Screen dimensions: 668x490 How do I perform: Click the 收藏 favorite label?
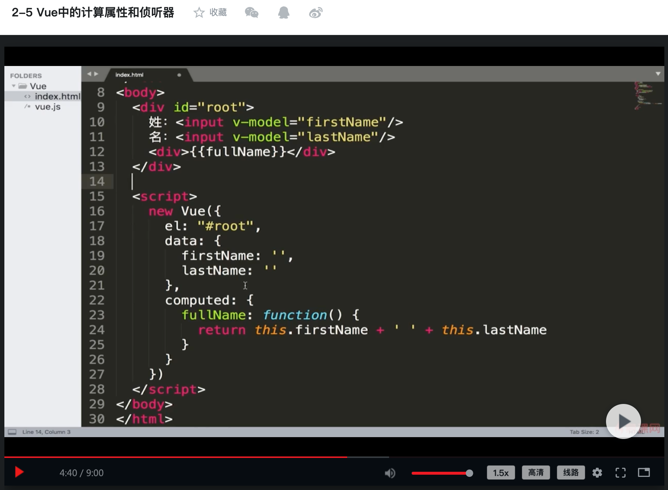(x=218, y=13)
